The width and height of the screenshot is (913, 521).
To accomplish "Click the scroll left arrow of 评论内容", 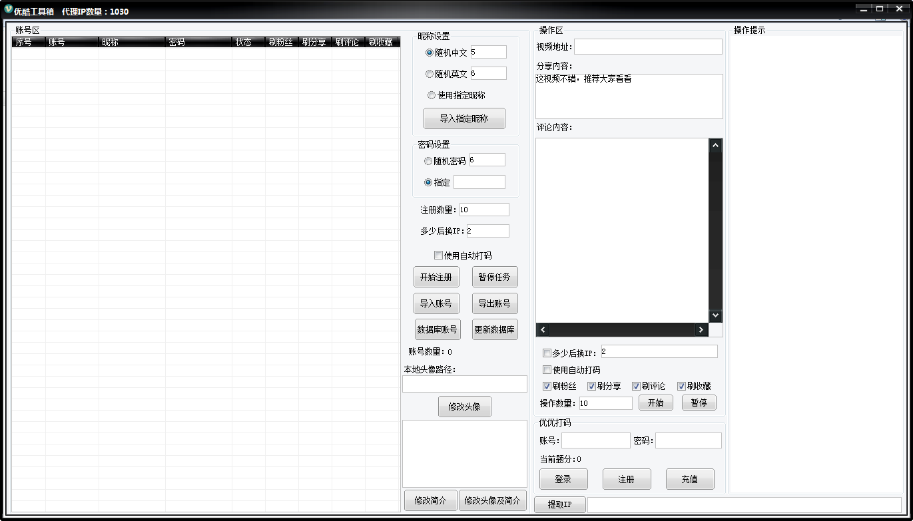I will click(543, 329).
